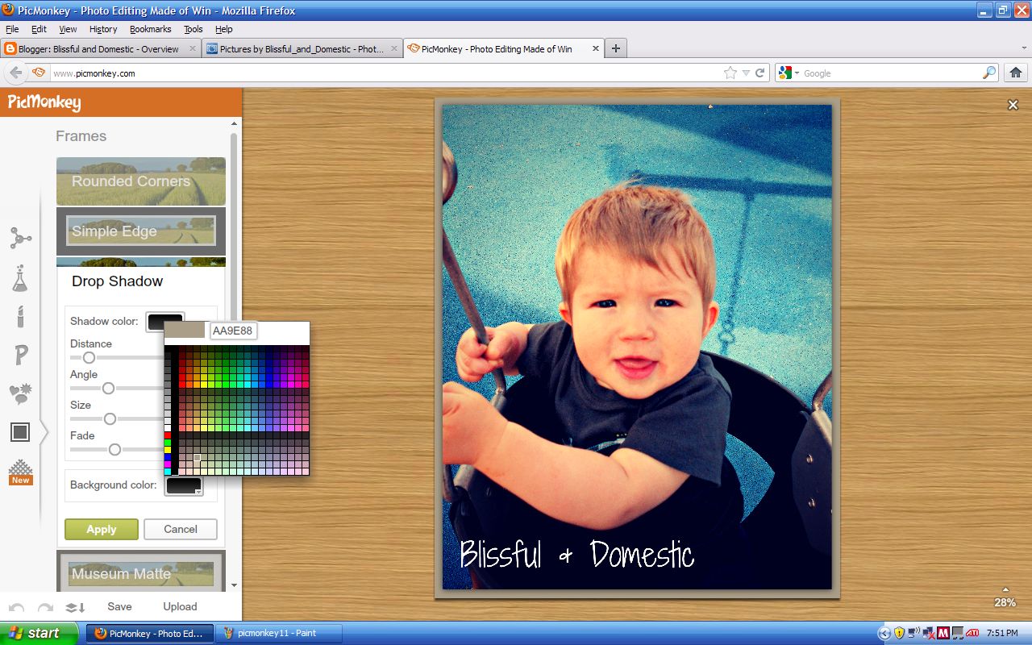This screenshot has width=1032, height=645.
Task: Open the Background color dropdown swatch
Action: pos(184,486)
